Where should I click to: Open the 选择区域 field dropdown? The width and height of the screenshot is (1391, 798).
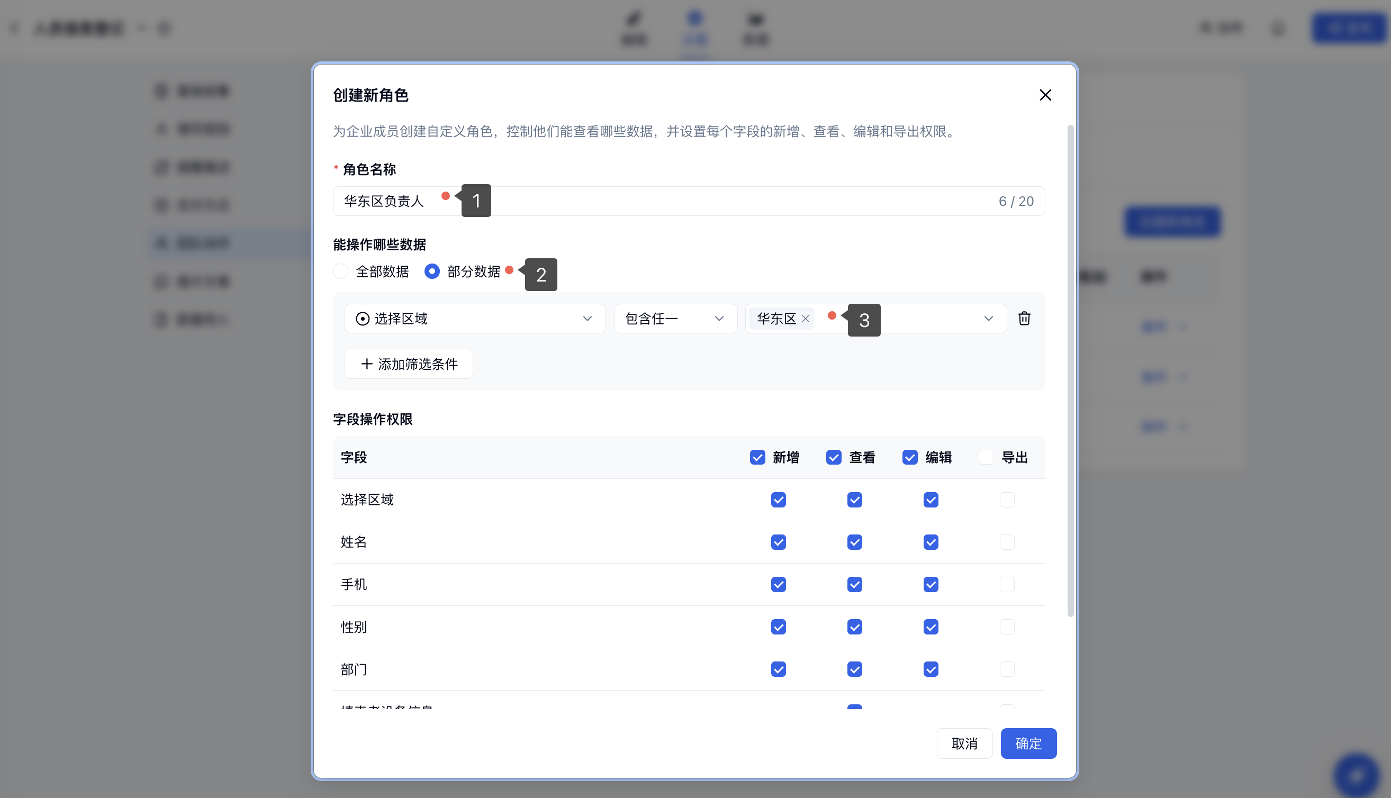pyautogui.click(x=475, y=319)
